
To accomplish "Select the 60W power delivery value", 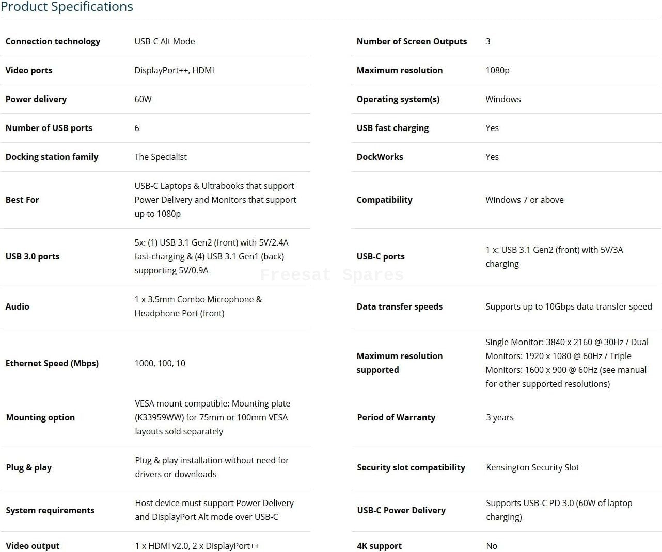I will tap(143, 99).
